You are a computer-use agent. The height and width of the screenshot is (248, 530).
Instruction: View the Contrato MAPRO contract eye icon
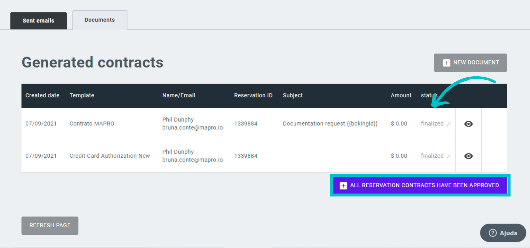(x=468, y=124)
